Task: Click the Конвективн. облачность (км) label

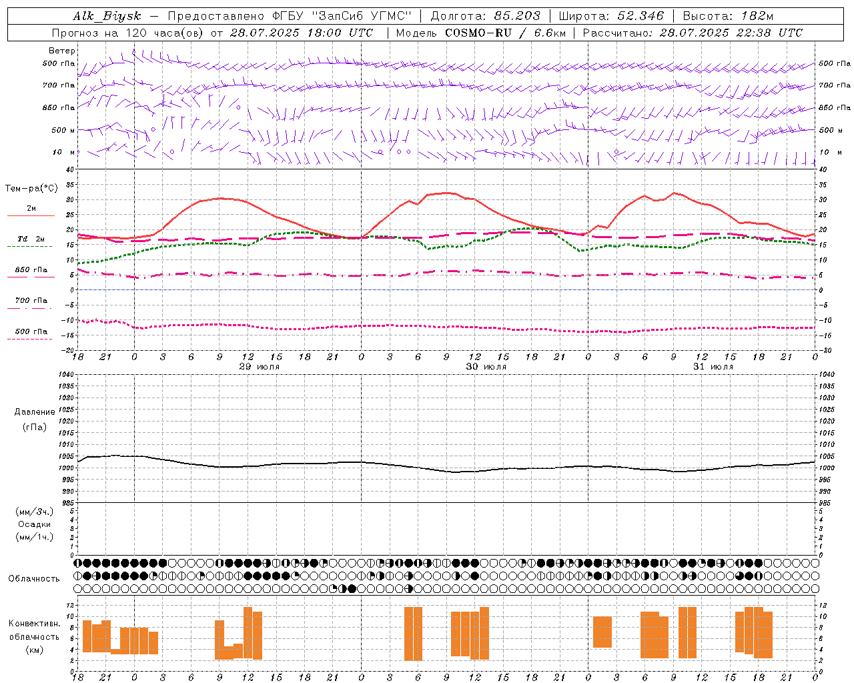Action: point(34,636)
